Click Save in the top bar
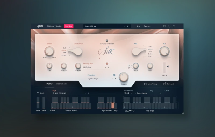The height and width of the screenshot is (137, 215). click(138, 26)
